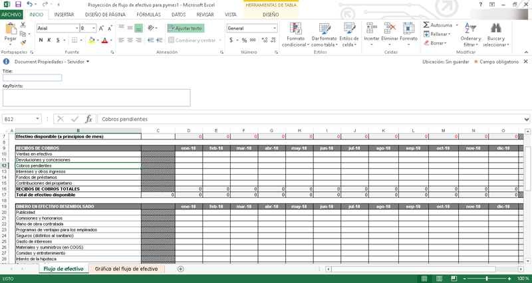Open Buscar y seleccionar binoculars
This screenshot has height=283, width=532.
496,35
